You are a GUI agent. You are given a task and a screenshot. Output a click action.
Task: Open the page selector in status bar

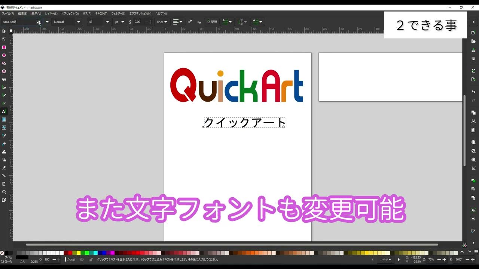(x=385, y=260)
